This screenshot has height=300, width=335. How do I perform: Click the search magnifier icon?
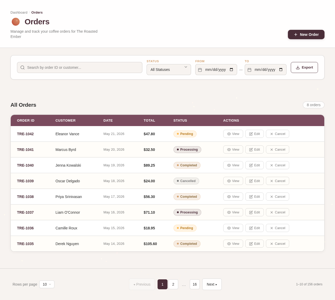23,67
